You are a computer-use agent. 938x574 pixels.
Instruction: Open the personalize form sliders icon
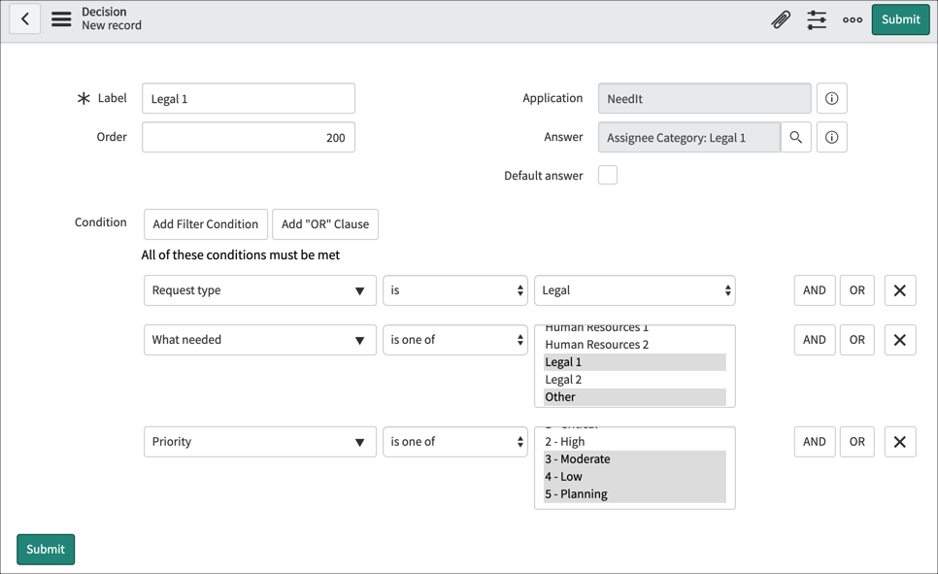pyautogui.click(x=817, y=18)
